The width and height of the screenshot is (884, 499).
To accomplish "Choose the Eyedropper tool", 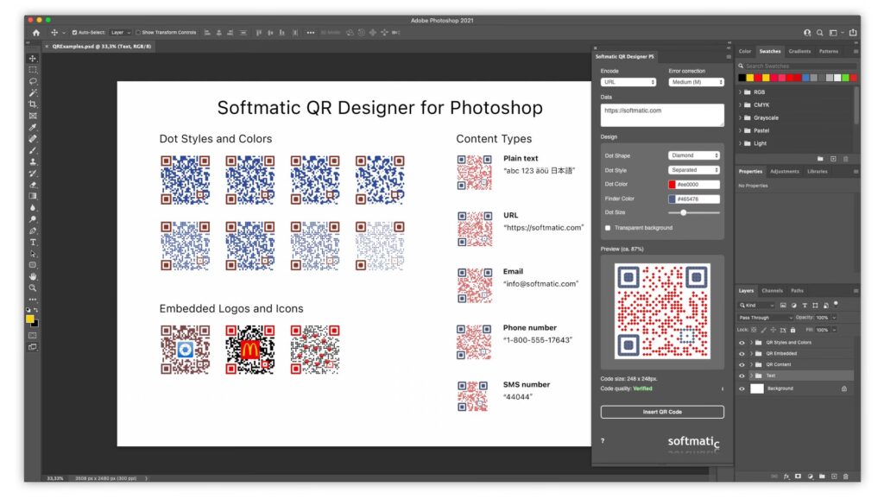I will click(33, 127).
